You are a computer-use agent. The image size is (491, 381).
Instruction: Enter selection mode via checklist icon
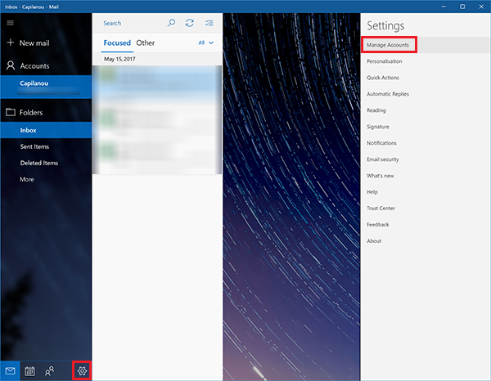[209, 23]
